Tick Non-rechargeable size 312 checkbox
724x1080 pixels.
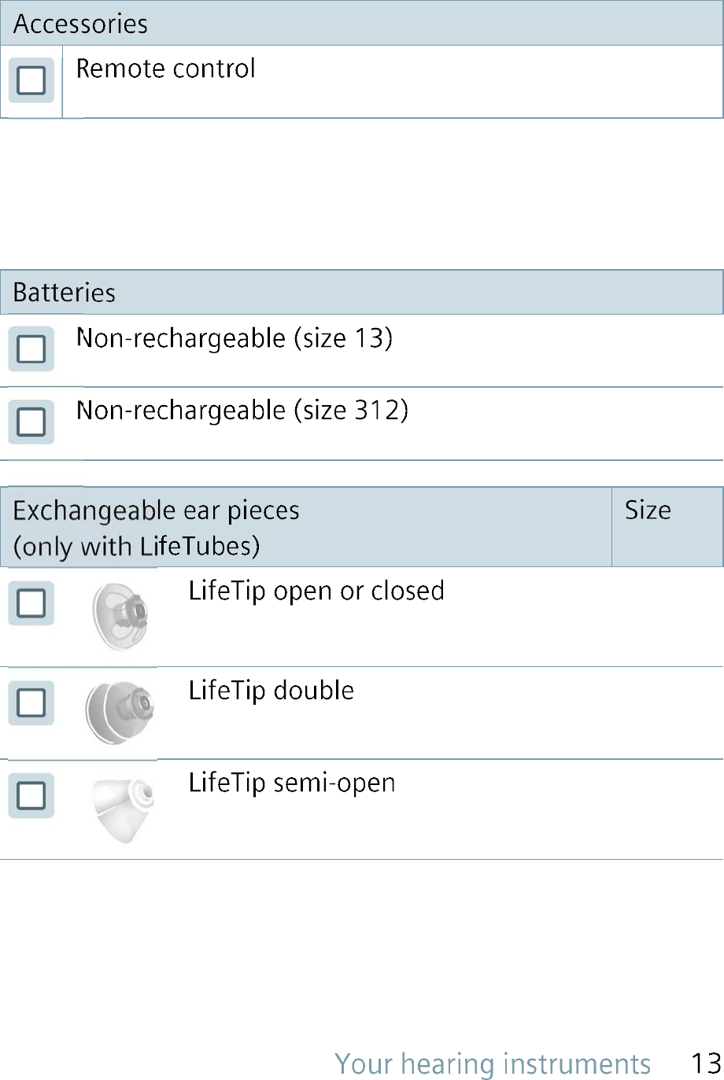31,422
